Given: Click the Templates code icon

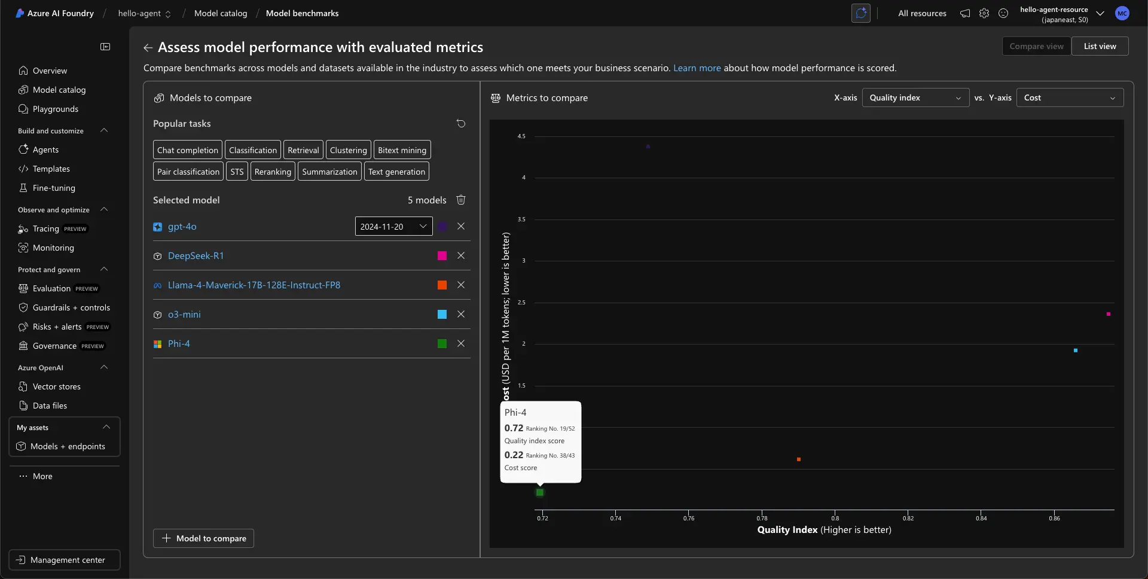Looking at the screenshot, I should click(23, 169).
